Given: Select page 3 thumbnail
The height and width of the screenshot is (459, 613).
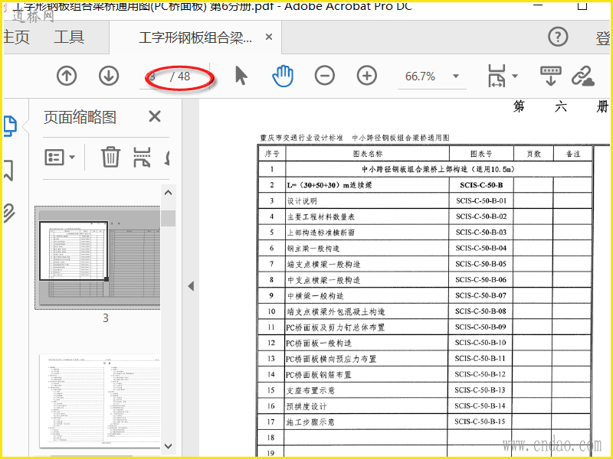Looking at the screenshot, I should click(x=98, y=258).
